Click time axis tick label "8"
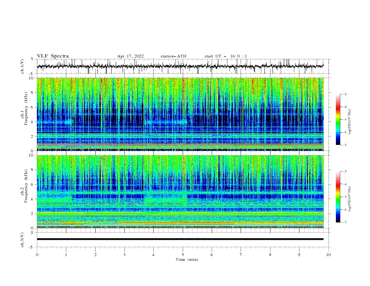The width and height of the screenshot is (370, 286). click(x=270, y=255)
